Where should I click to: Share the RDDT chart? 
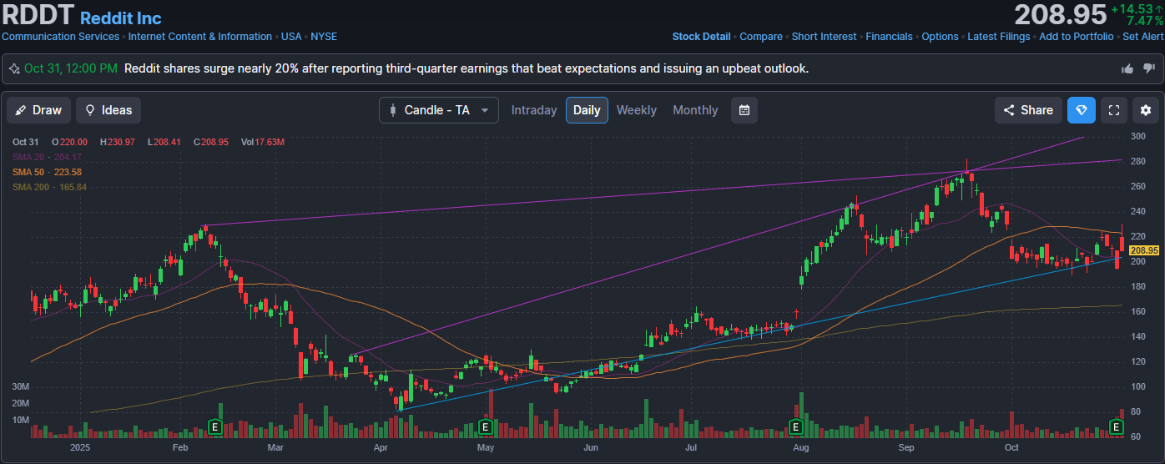coord(1028,110)
